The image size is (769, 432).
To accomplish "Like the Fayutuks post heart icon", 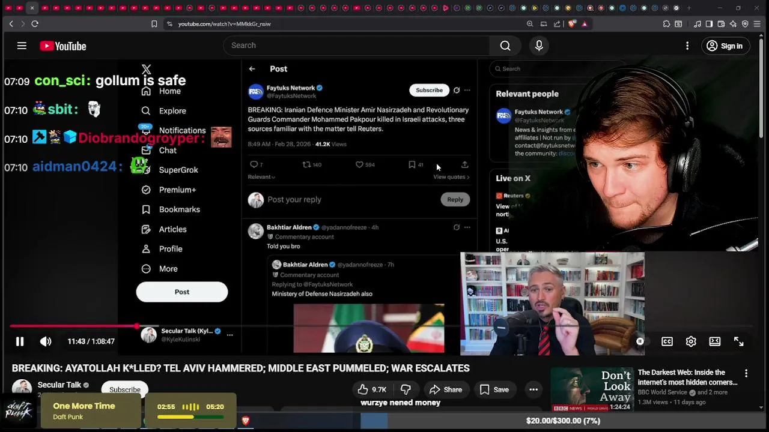I will tap(359, 164).
